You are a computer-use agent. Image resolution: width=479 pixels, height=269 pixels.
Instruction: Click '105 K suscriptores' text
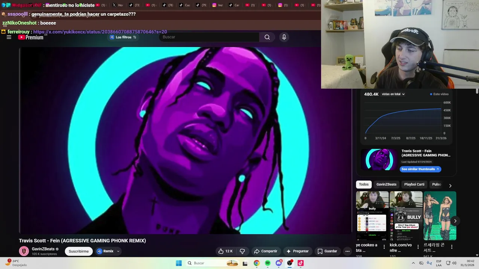point(44,254)
